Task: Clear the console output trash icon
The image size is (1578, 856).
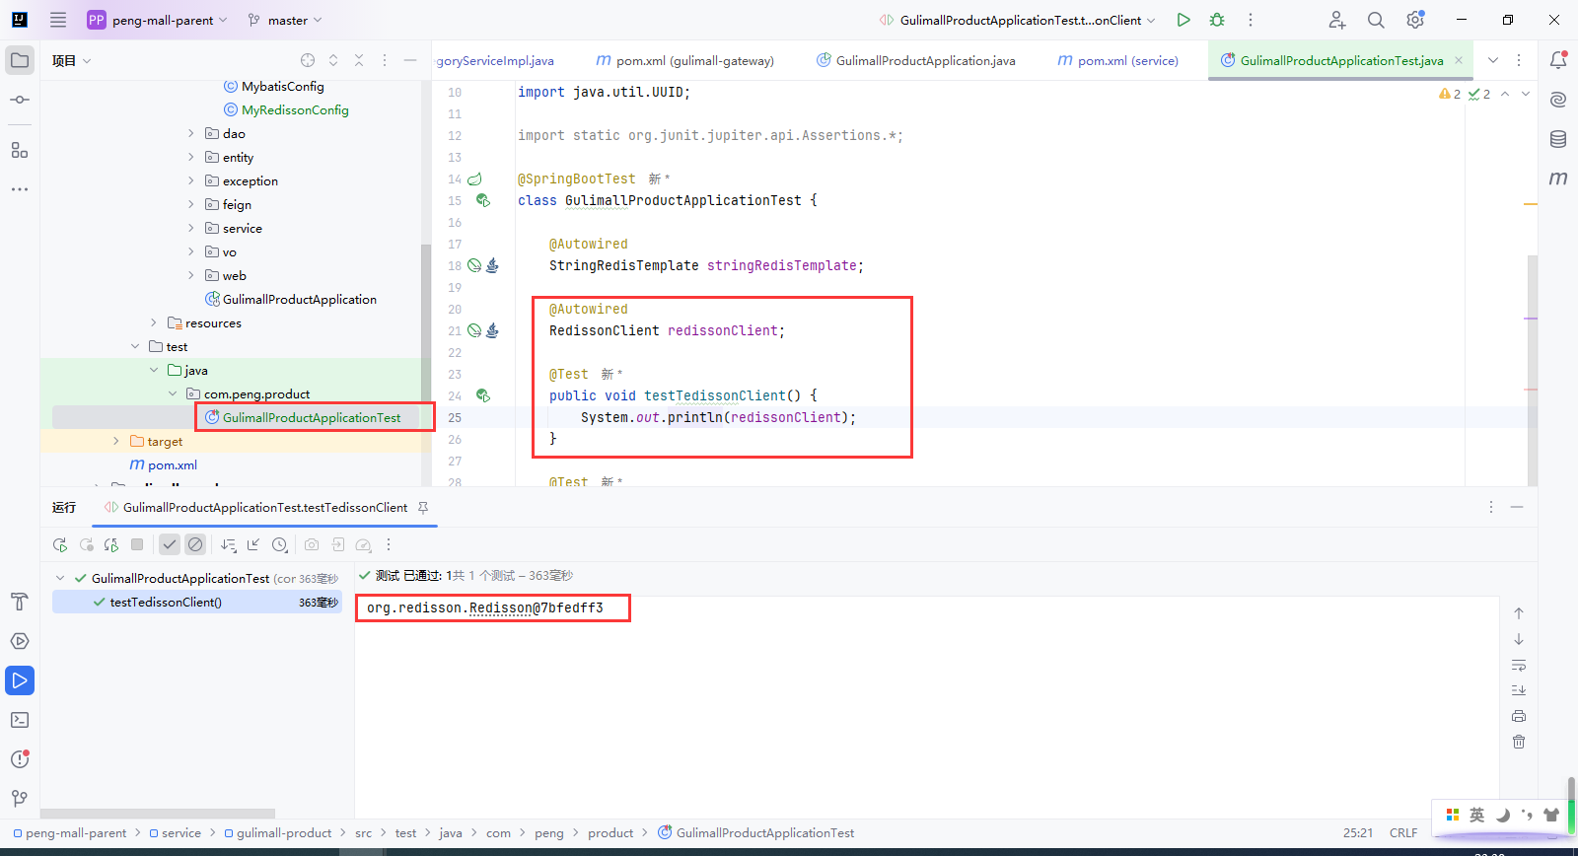Action: pyautogui.click(x=1519, y=742)
